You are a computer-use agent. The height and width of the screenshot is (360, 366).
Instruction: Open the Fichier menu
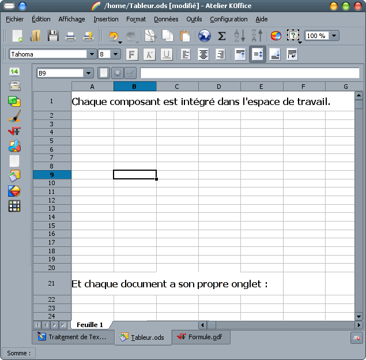pos(14,19)
